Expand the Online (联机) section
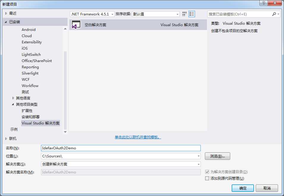The height and width of the screenshot is (196, 284). pyautogui.click(x=6, y=138)
